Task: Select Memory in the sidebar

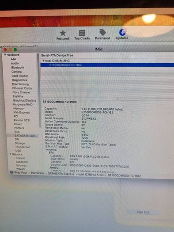Action: 19,108
